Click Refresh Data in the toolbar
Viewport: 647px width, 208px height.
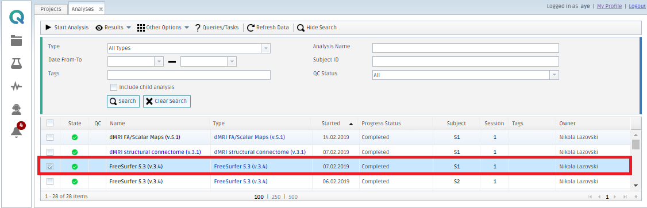[x=268, y=28]
